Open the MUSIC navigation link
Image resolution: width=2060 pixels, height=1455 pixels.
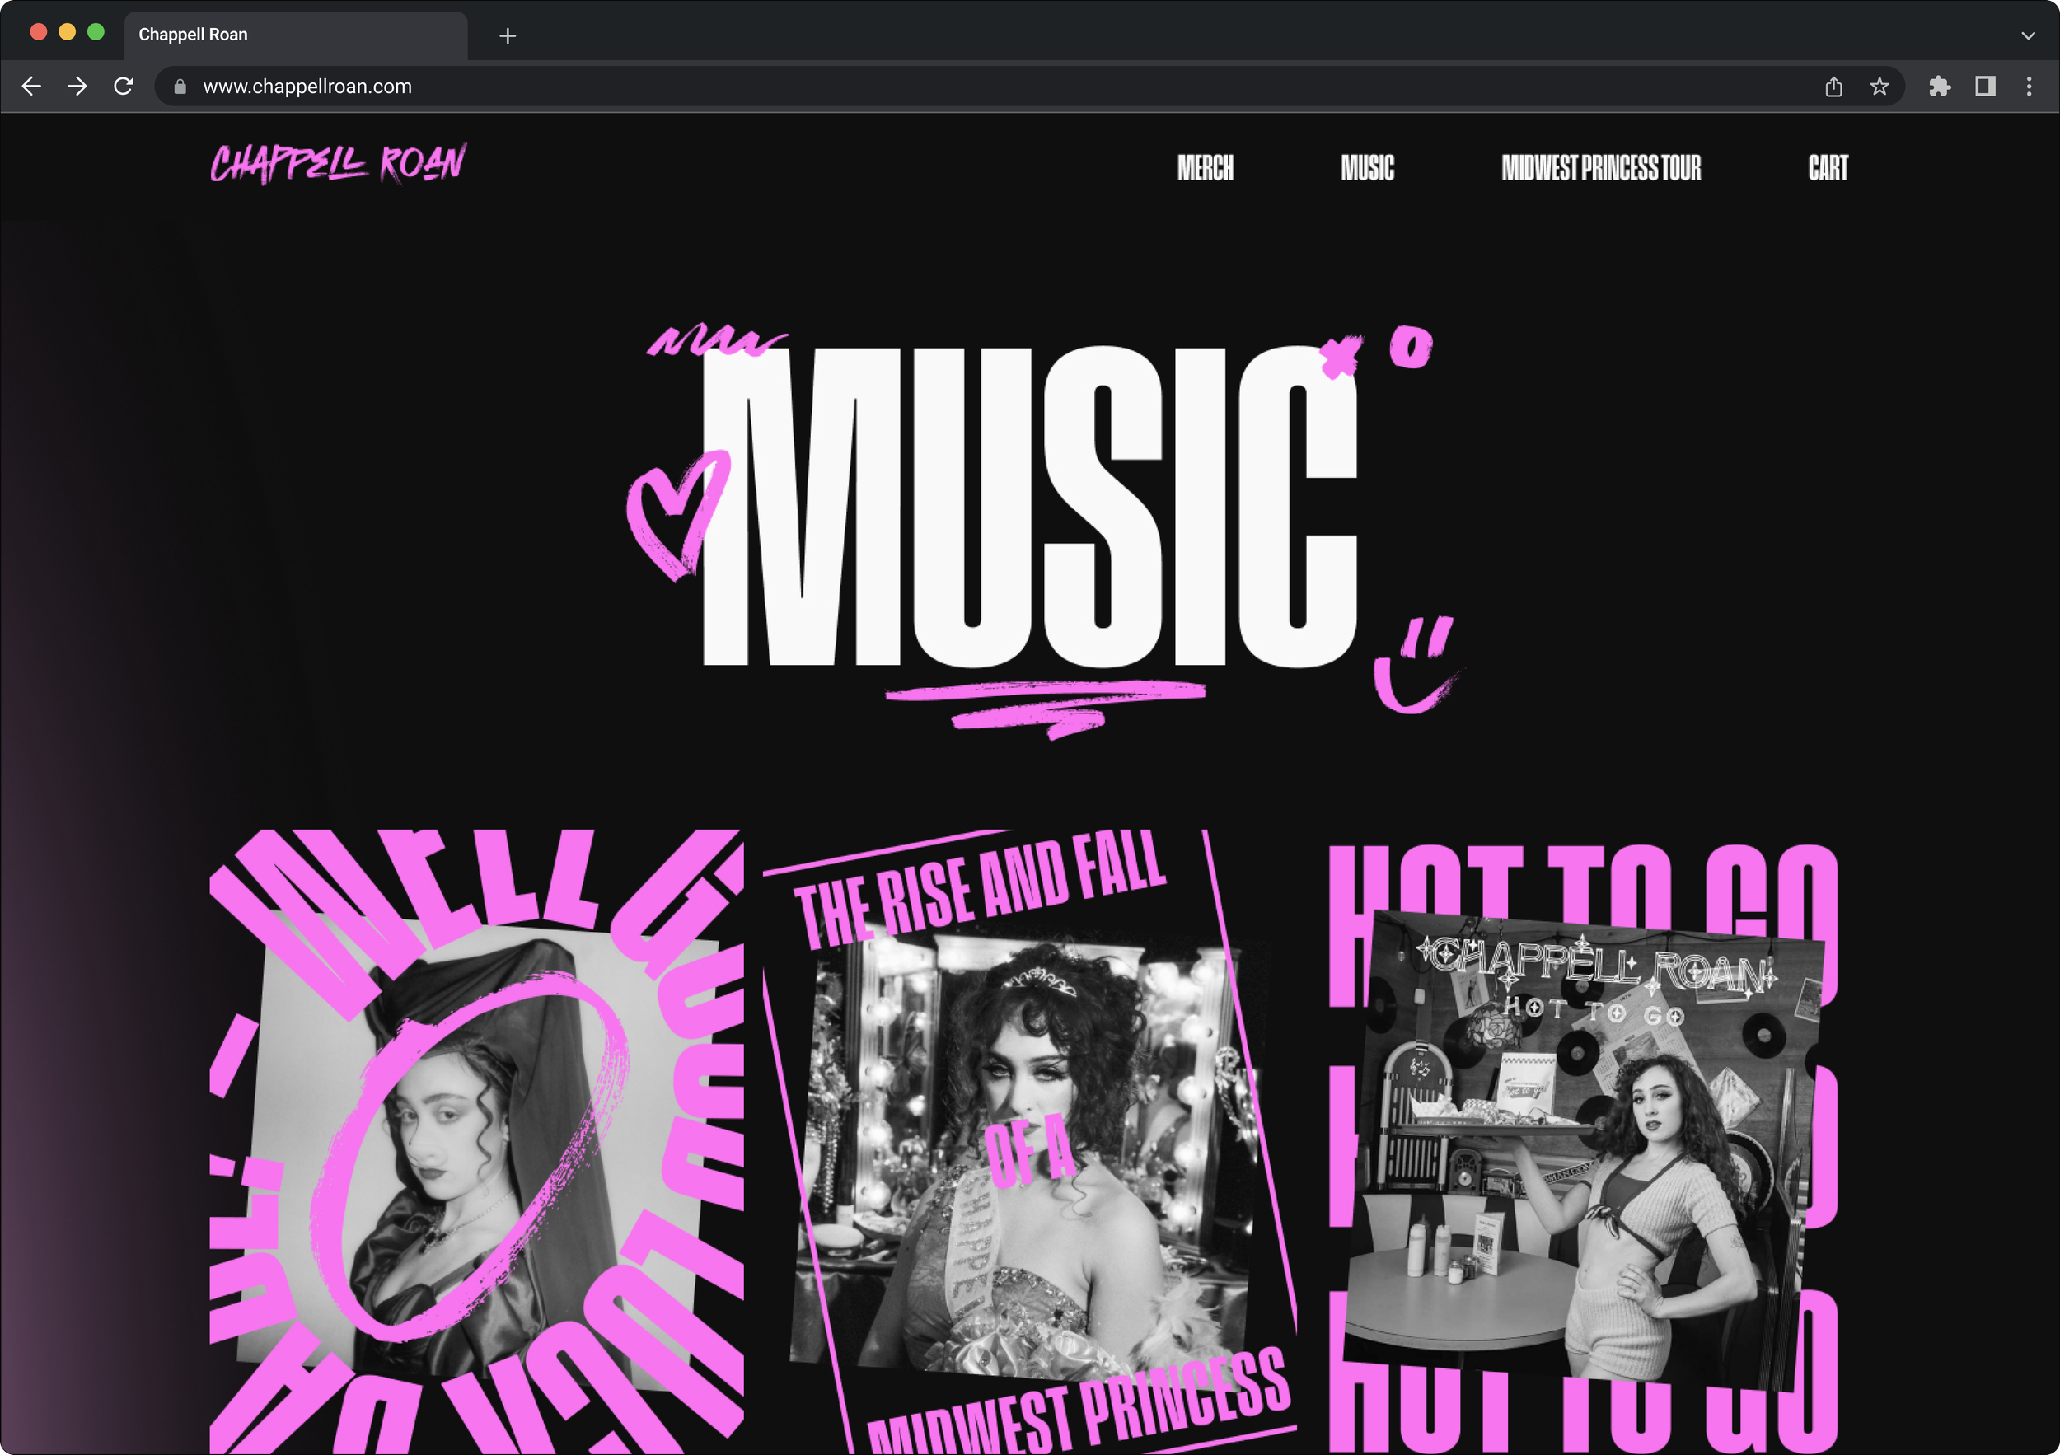point(1367,168)
